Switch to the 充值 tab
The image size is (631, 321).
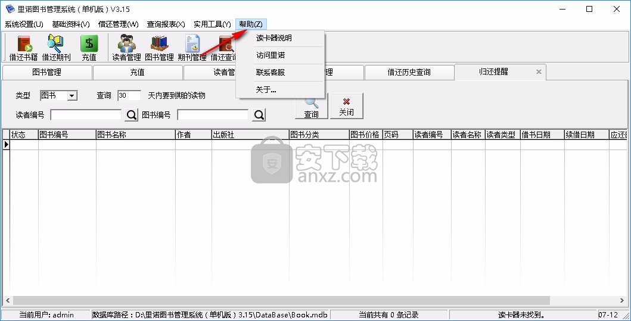click(x=137, y=73)
